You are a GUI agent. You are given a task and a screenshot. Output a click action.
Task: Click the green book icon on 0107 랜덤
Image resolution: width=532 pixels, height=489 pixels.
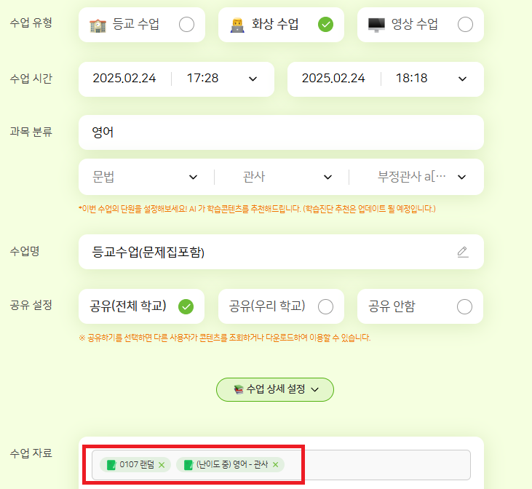point(111,464)
